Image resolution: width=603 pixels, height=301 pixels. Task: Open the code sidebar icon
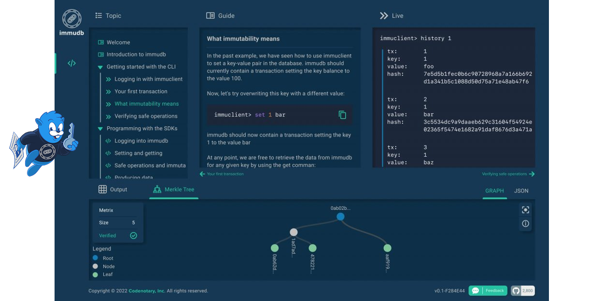click(71, 63)
